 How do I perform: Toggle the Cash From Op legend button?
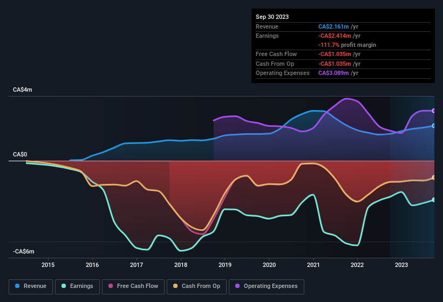click(x=196, y=286)
